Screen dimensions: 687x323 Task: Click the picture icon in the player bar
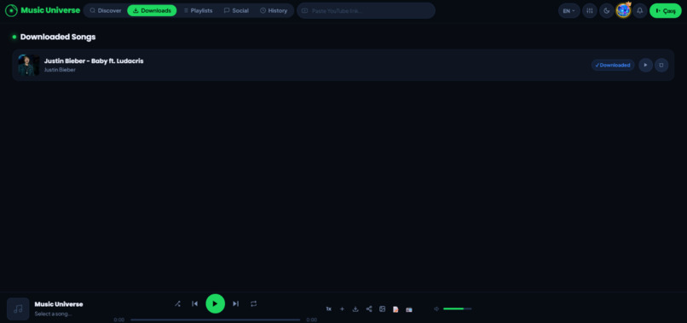(x=382, y=309)
